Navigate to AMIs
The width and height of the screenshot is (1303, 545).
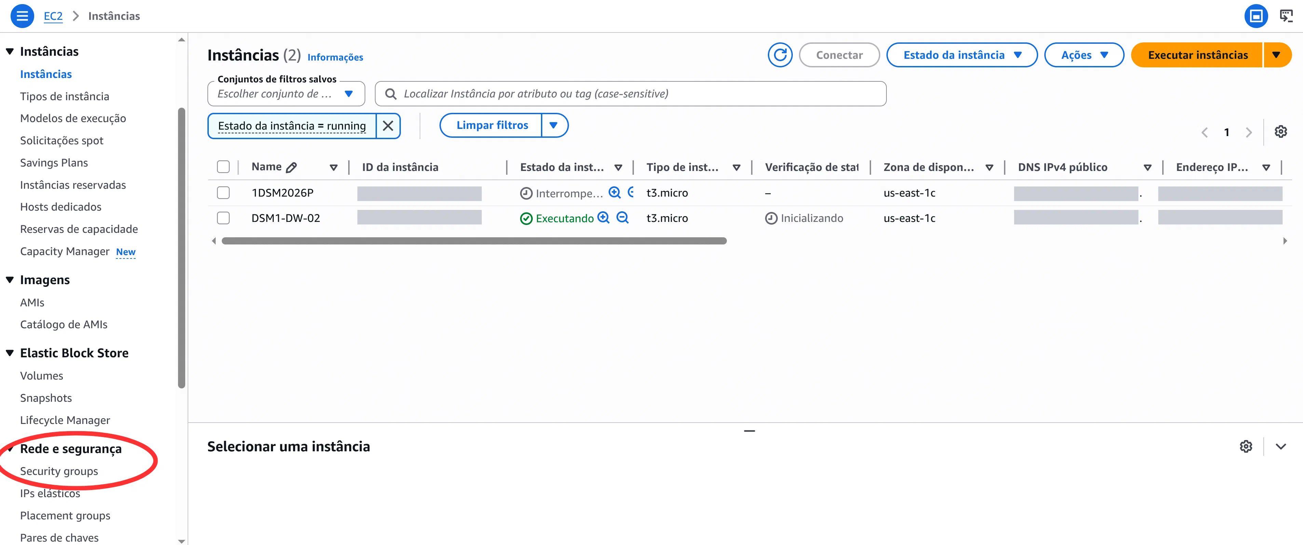coord(32,303)
